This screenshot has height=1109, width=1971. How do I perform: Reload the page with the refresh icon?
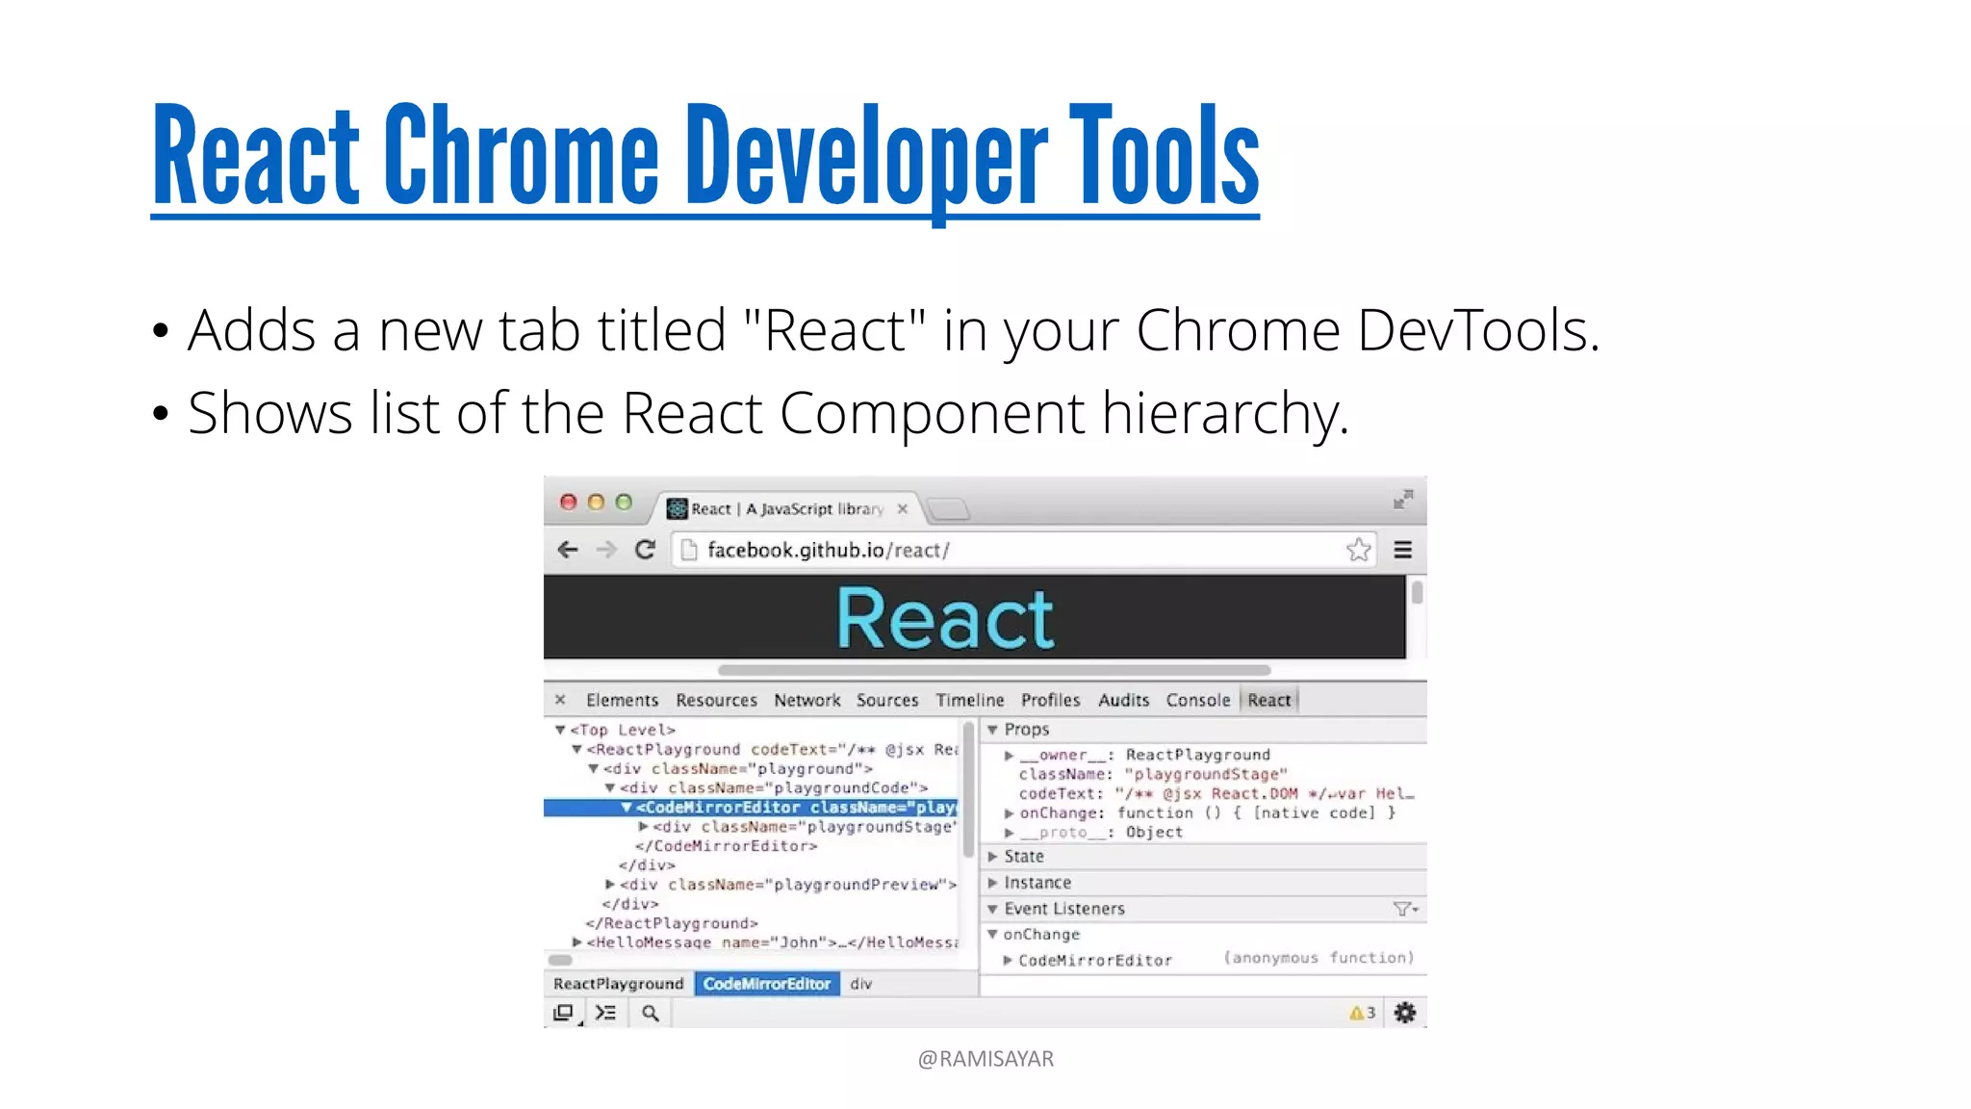645,550
